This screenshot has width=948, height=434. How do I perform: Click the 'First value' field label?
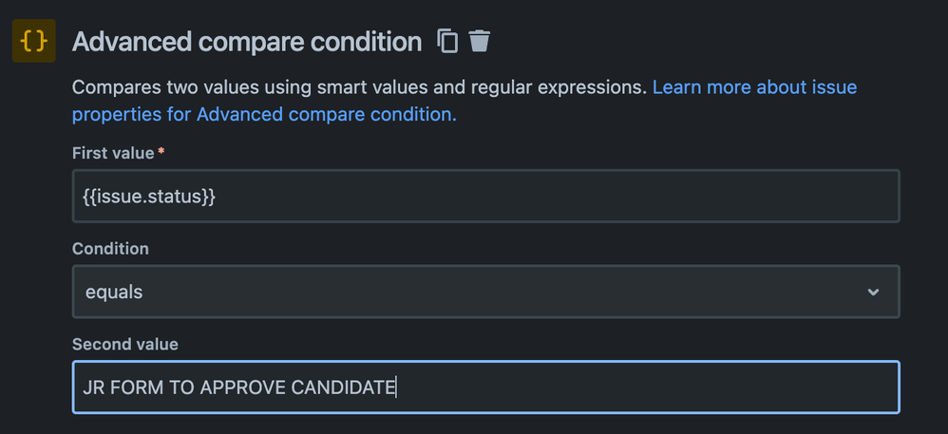[x=113, y=154]
